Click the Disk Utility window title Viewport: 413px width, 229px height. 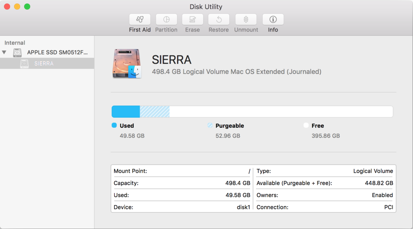pos(206,6)
